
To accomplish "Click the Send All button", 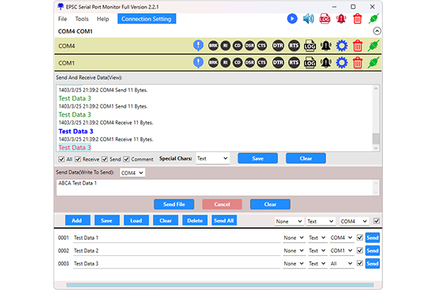I will pos(225,220).
